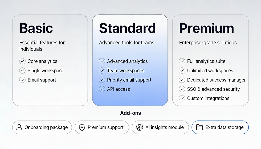261x149 pixels.
Task: Click the brain icon on AI insights module
Action: [x=140, y=127]
